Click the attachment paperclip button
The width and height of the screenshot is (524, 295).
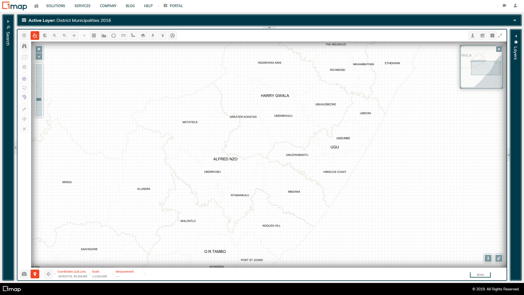click(499, 258)
